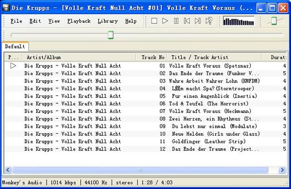Screen dimensions: 291x189
Task: Click the 1014 kbps status bar entry
Action: pos(63,183)
